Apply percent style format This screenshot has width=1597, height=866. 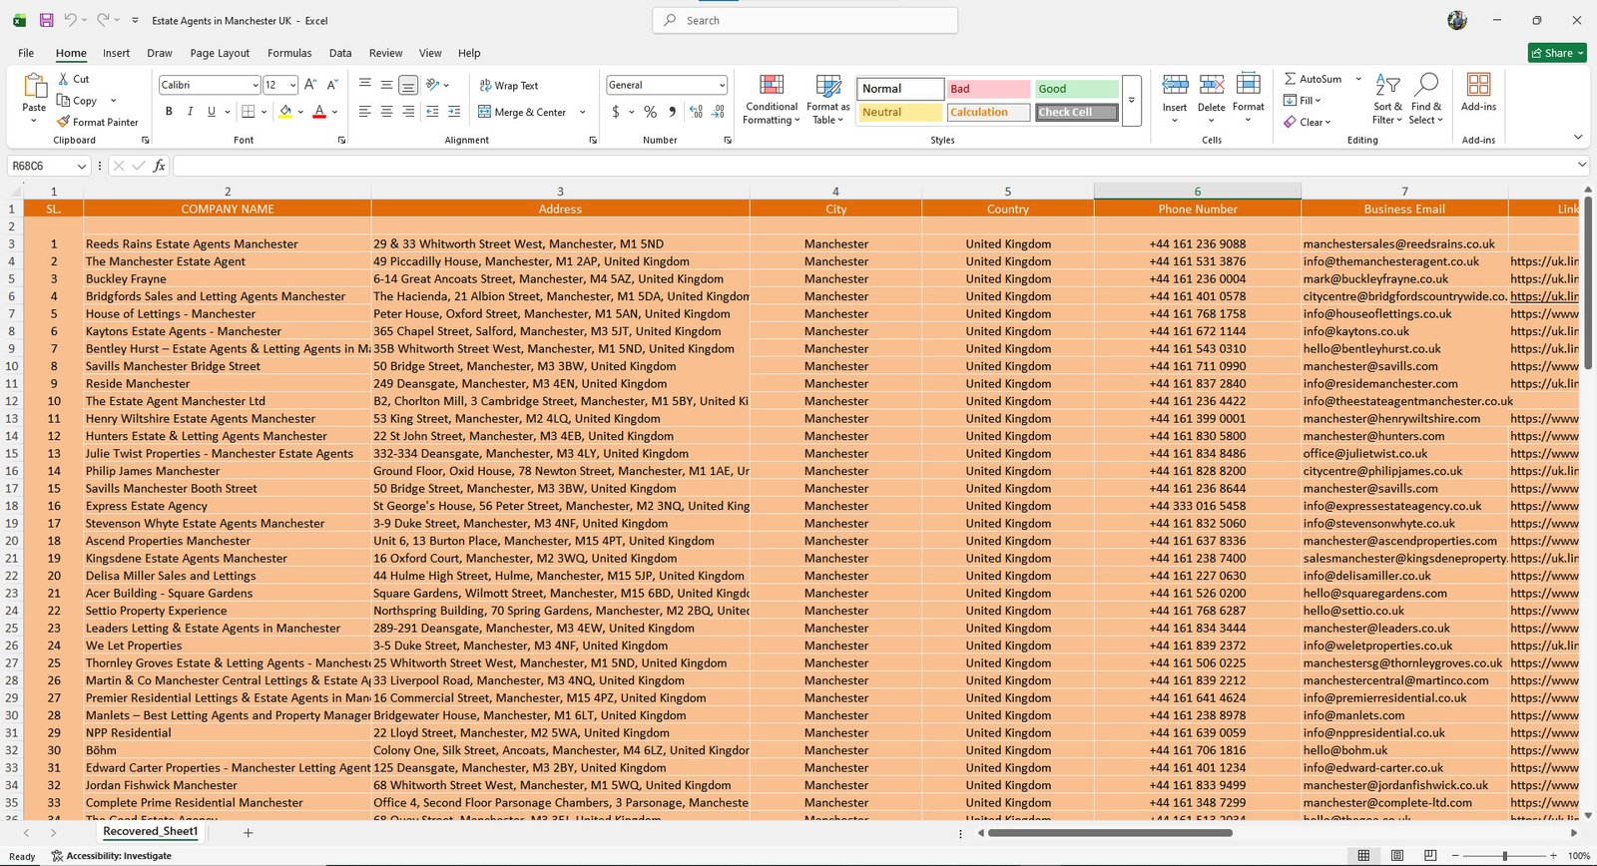pyautogui.click(x=650, y=112)
